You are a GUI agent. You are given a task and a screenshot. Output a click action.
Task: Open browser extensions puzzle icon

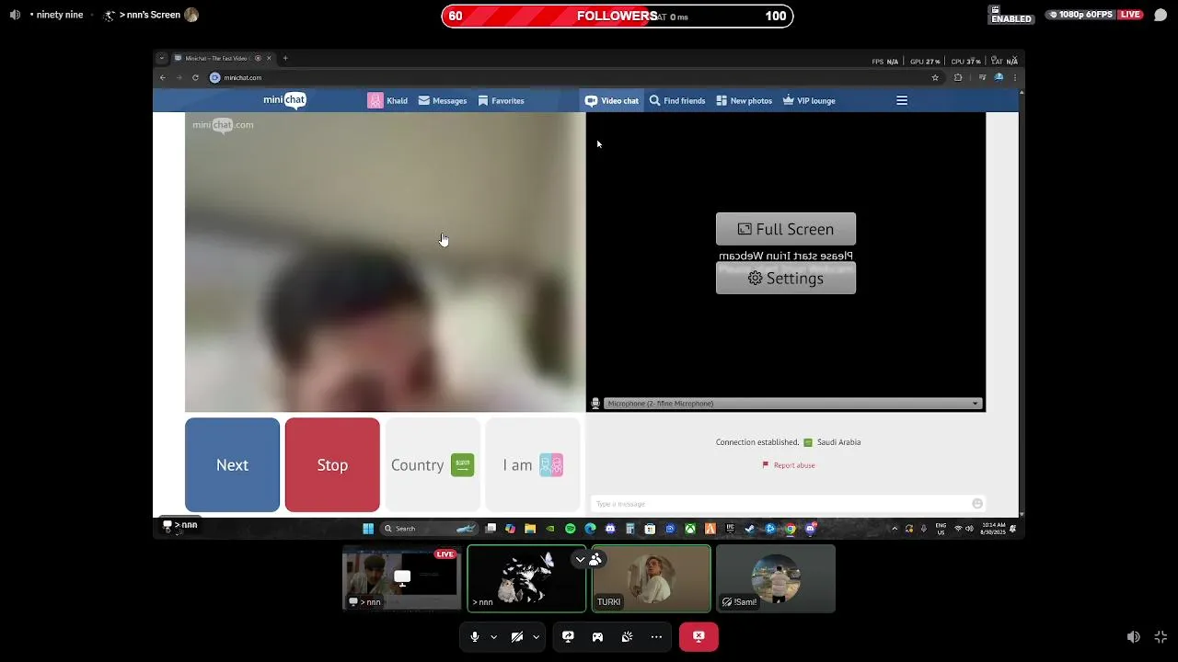[958, 77]
